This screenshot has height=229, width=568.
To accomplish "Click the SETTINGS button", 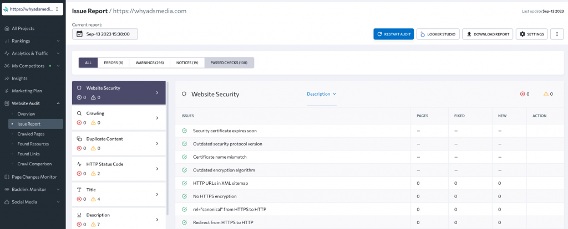I will [x=531, y=34].
